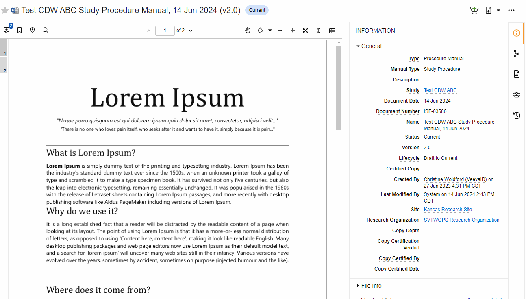The height and width of the screenshot is (299, 526).
Task: Open the download options dropdown arrow
Action: [498, 11]
